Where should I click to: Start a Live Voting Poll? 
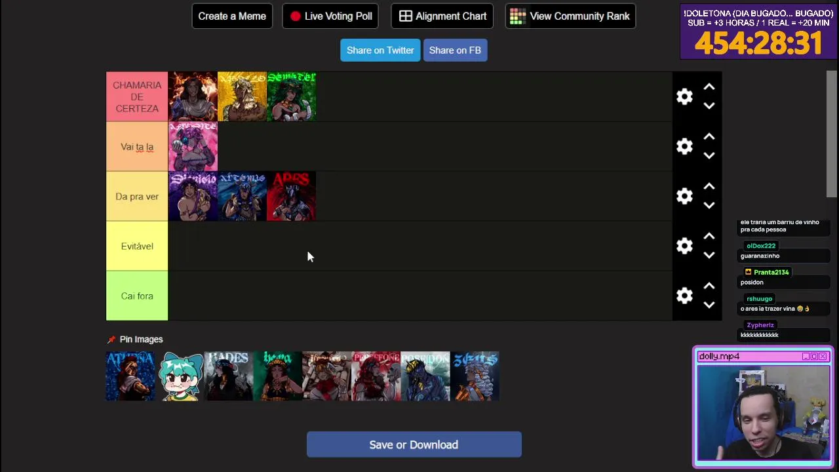[x=330, y=16]
